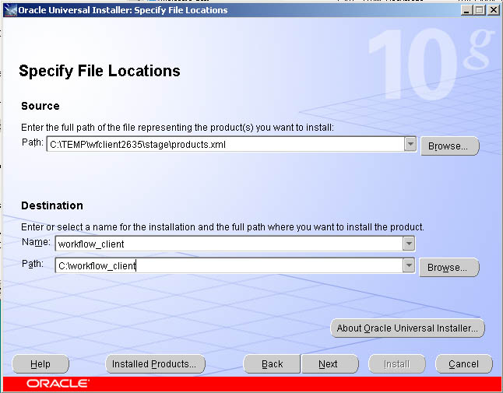Browse for the destination install path
Screen dimensions: 503x393
[448, 268]
